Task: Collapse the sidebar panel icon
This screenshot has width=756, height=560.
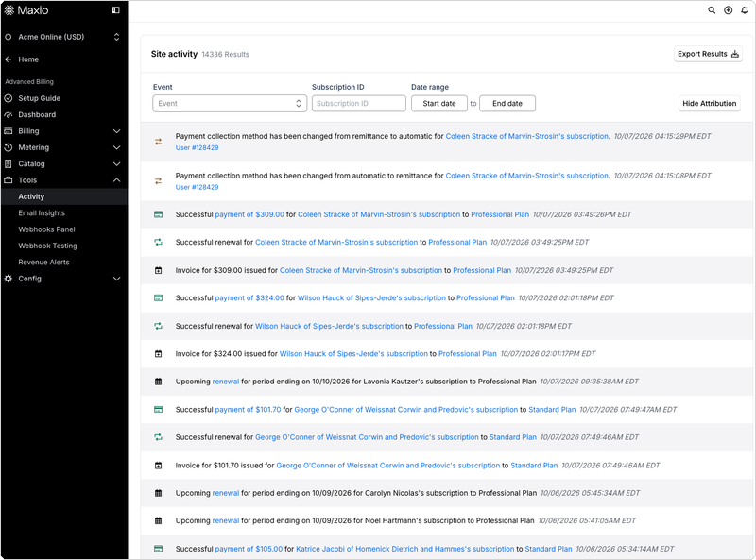Action: coord(115,10)
